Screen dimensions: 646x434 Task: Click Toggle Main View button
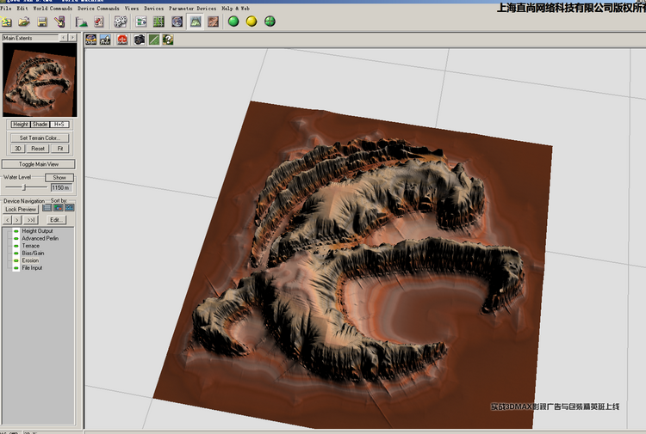38,164
